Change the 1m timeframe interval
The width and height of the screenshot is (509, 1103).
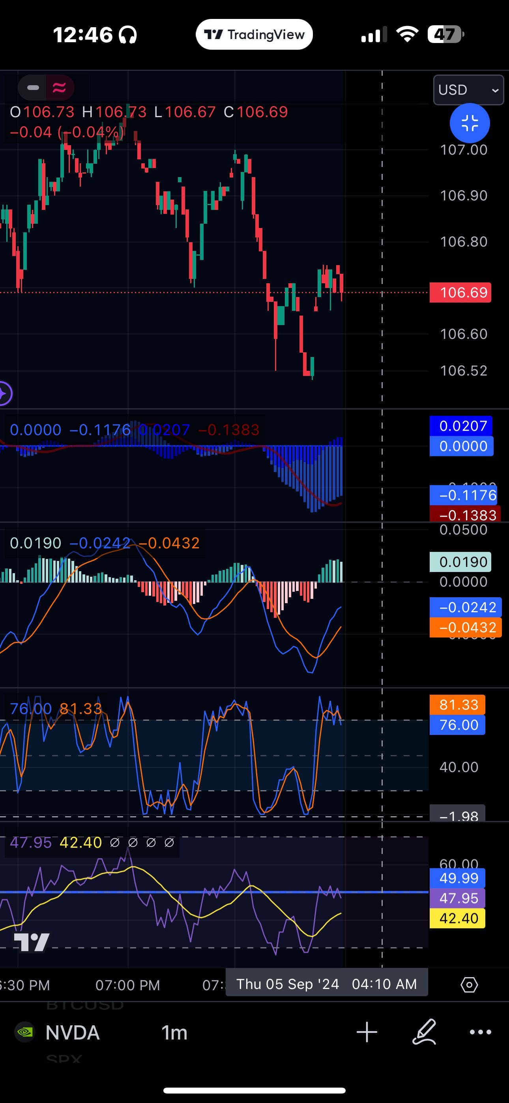174,1033
